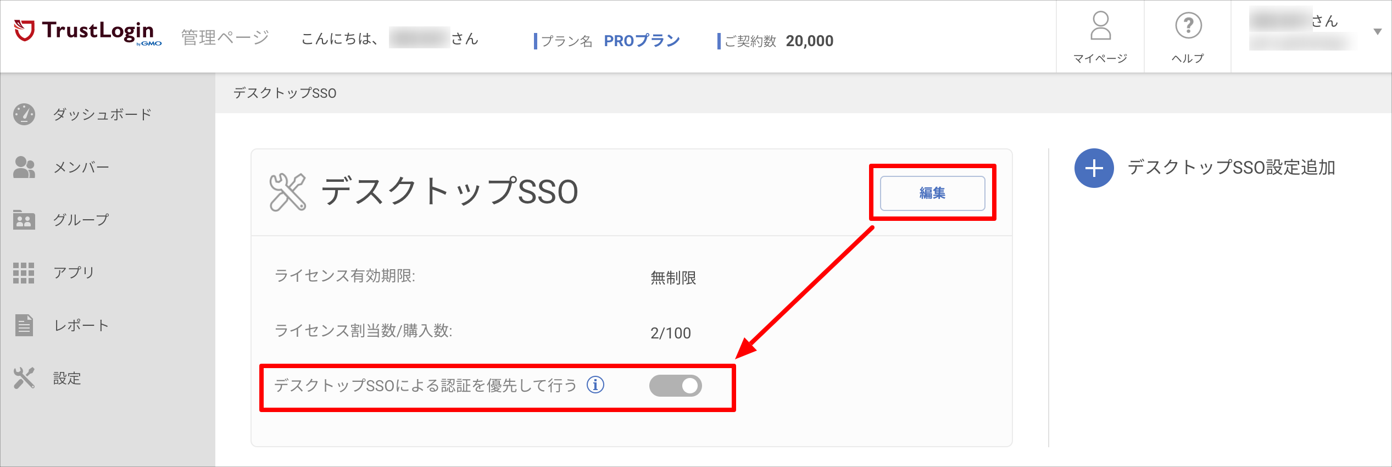Screen dimensions: 1392x467
Task: Select レポート in the sidebar menu
Action: [81, 325]
